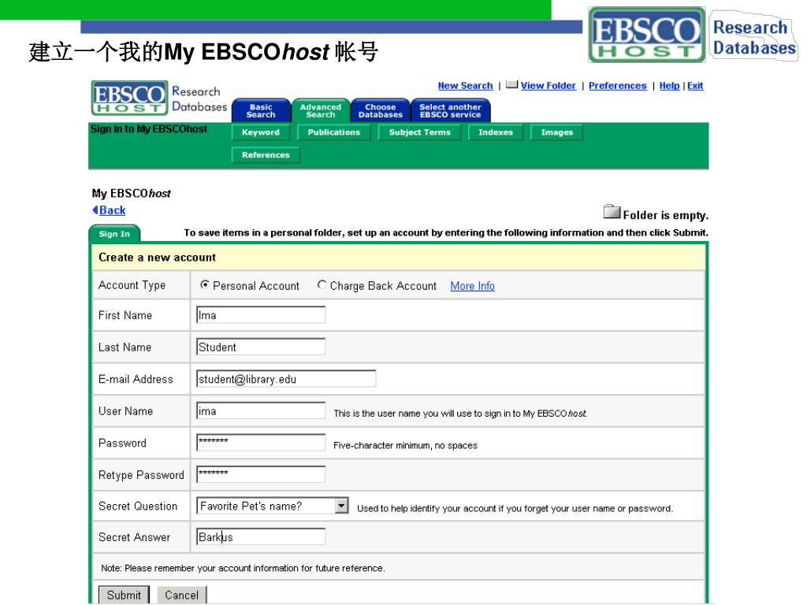Open the Preferences link
807x605 pixels.
[x=618, y=86]
